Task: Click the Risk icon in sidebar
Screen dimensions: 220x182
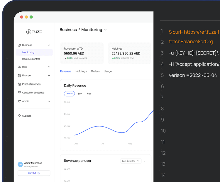Action: (19, 67)
